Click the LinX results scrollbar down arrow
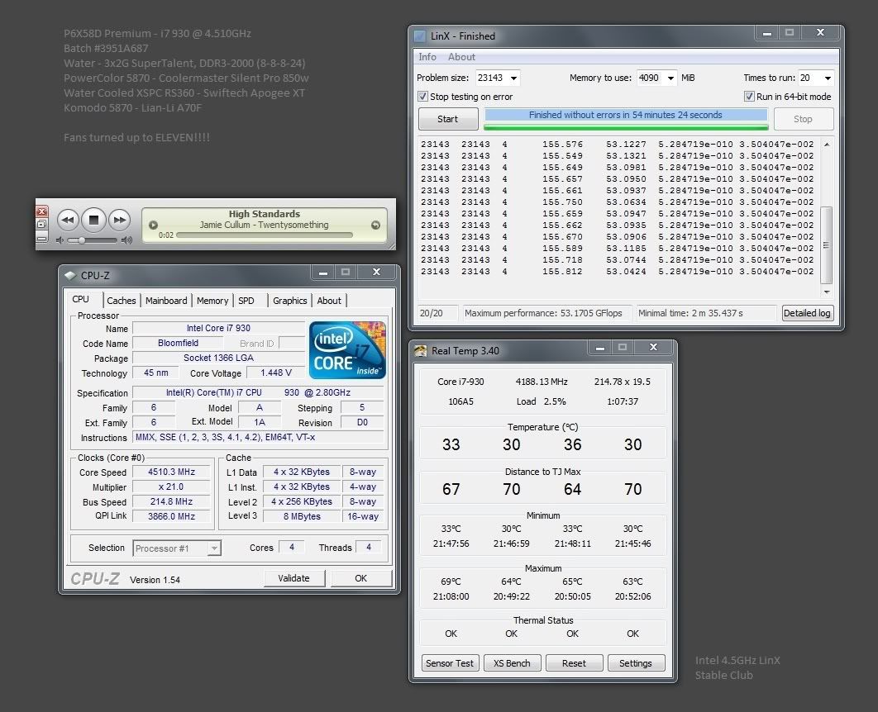The width and height of the screenshot is (878, 712). tap(827, 292)
